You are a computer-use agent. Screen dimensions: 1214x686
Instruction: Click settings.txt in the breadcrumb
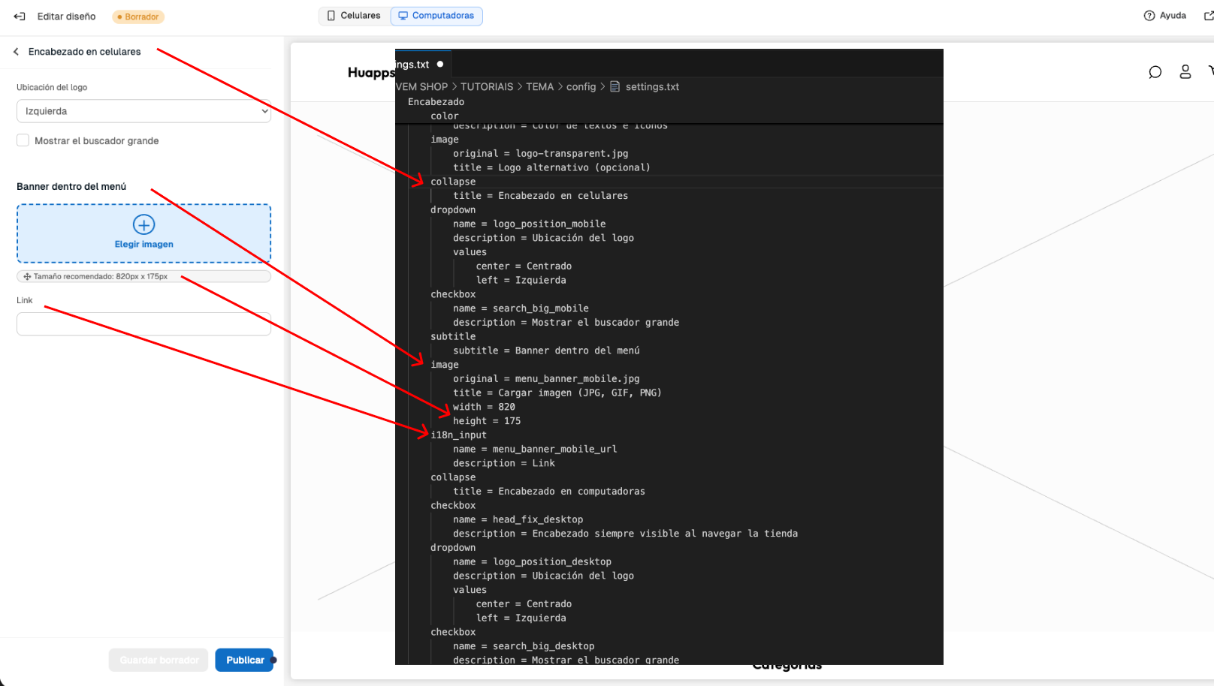[x=652, y=87]
